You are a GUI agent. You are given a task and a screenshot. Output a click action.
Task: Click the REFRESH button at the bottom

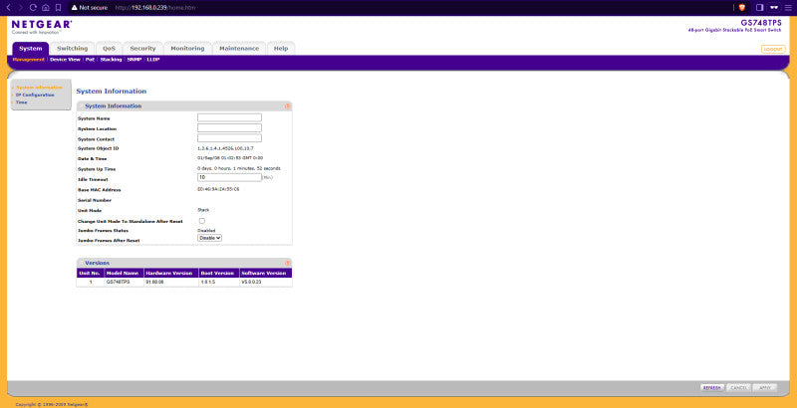(x=712, y=388)
